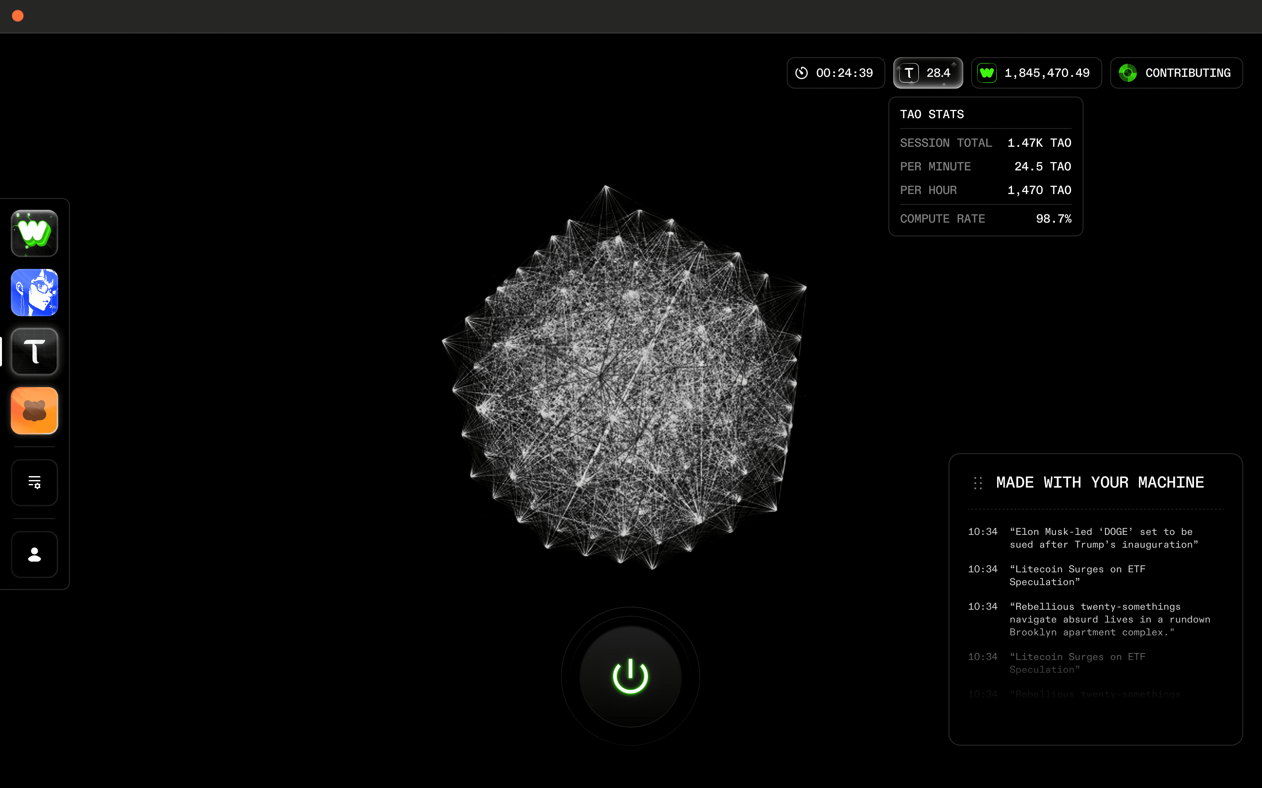
Task: Select the 'Rebellious twenty-somethings' log entry
Action: 1109,619
